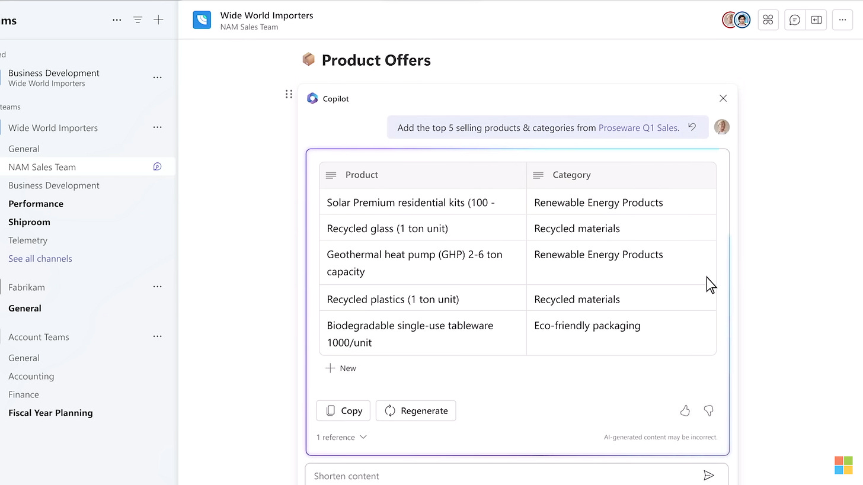Click the Geothermal heat pump cell
Viewport: 863px width, 485px height.
click(423, 263)
